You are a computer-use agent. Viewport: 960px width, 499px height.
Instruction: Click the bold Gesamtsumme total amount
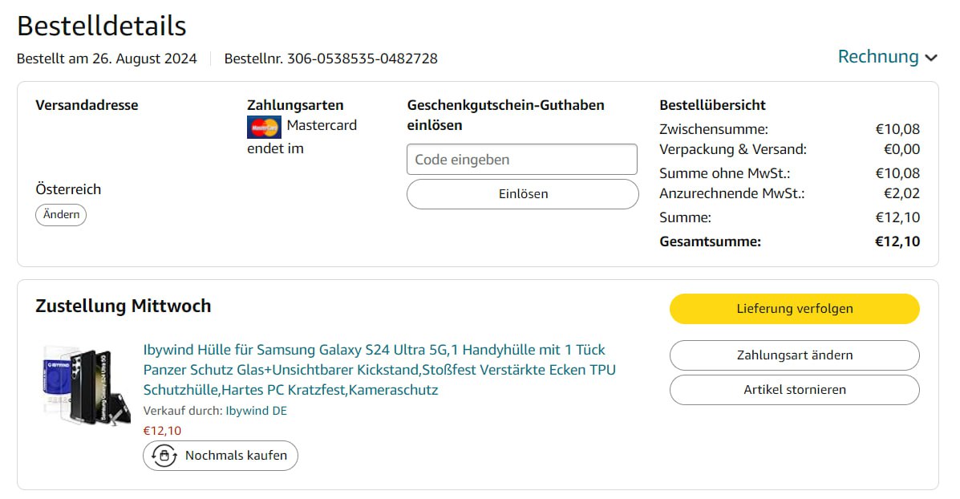click(x=897, y=241)
